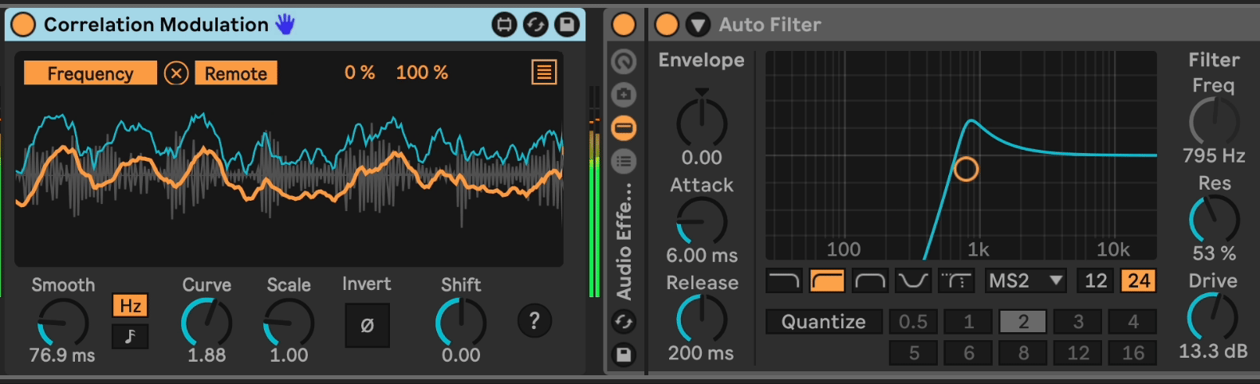Select the Frequency mapping target tab
Screen dimensions: 1260x384
point(90,73)
